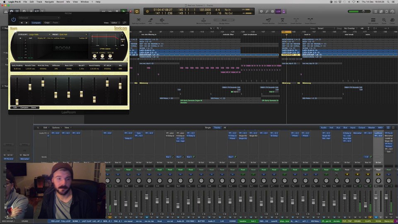The height and width of the screenshot is (224, 398).
Task: Click the Colors palette toolbar icon
Action: tap(393, 20)
